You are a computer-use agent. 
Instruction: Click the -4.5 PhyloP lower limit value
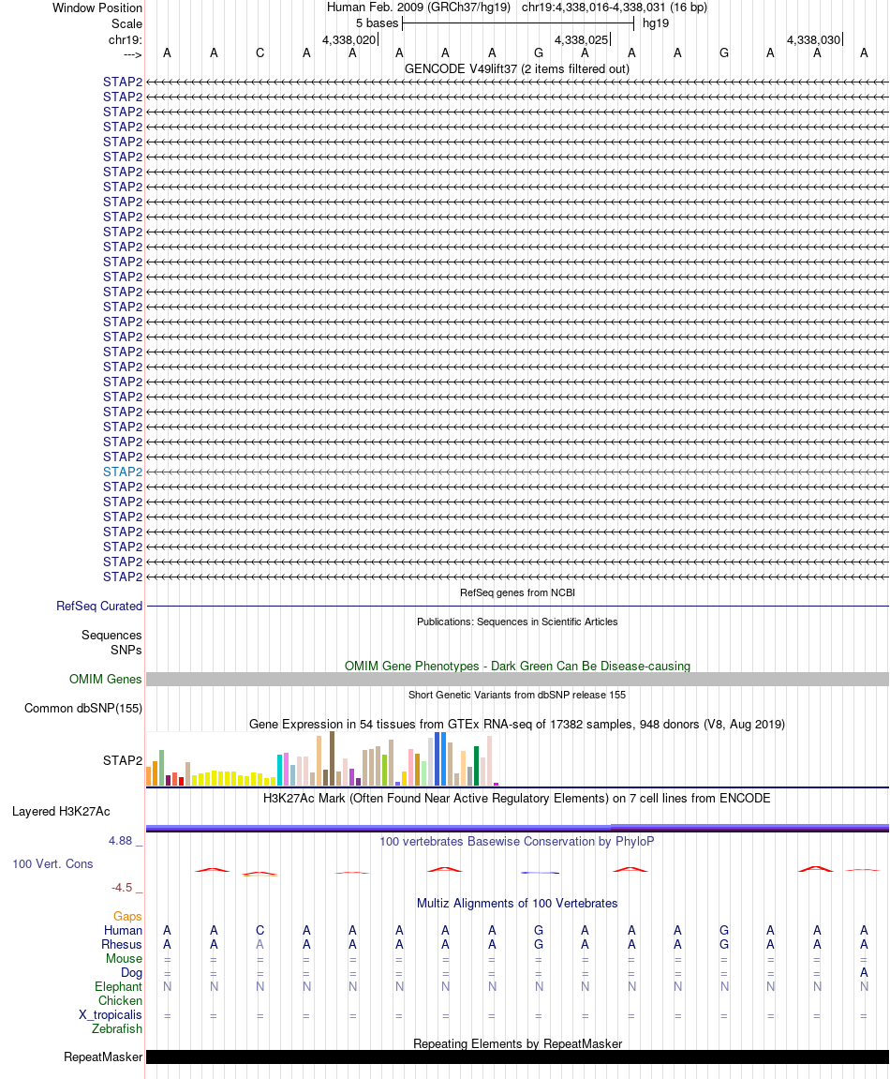pos(122,888)
